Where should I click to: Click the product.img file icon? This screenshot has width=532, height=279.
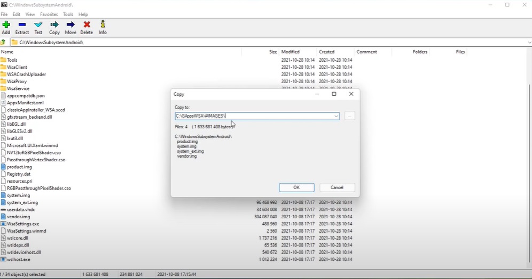[3, 167]
